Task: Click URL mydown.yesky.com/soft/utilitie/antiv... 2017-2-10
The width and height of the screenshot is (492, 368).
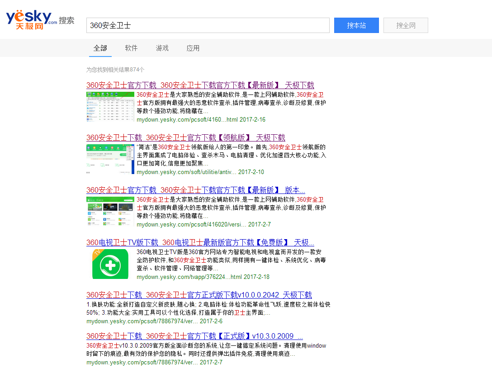Action: [200, 172]
